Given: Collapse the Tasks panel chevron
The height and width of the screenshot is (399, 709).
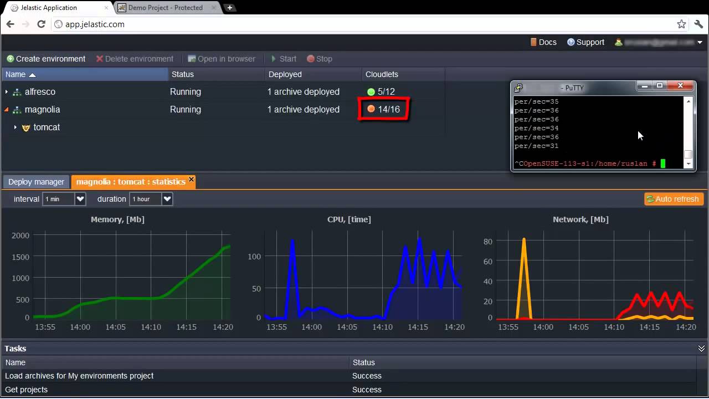Looking at the screenshot, I should point(701,349).
